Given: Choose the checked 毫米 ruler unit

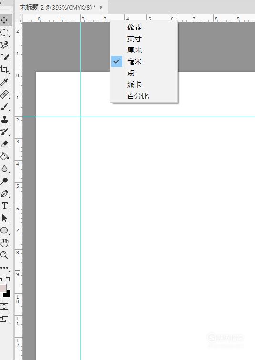Looking at the screenshot, I should [x=144, y=61].
